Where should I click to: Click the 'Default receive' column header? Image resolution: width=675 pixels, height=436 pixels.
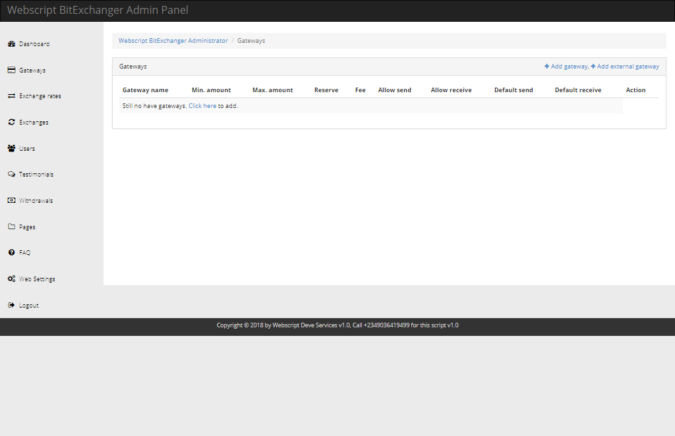coord(578,90)
